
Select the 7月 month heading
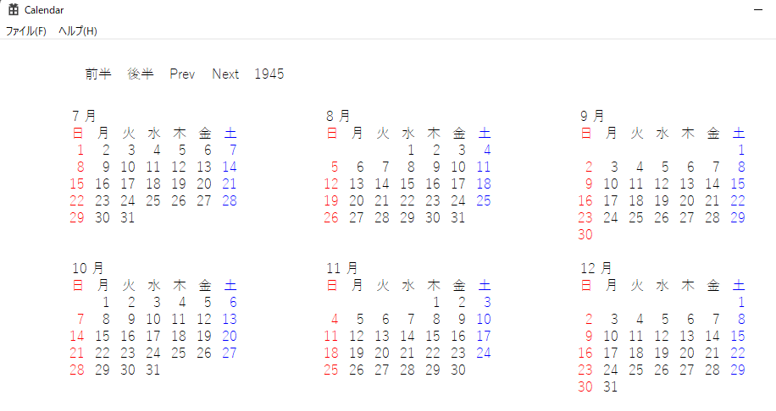click(84, 116)
